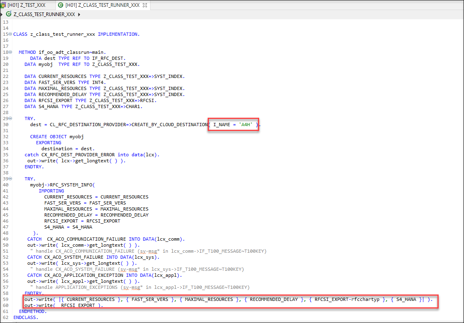Expand the breadcrumb arrow after Z_CLASS_TEST_RUNNER_XXX
Viewport: 464px width, 323px height.
pyautogui.click(x=79, y=14)
